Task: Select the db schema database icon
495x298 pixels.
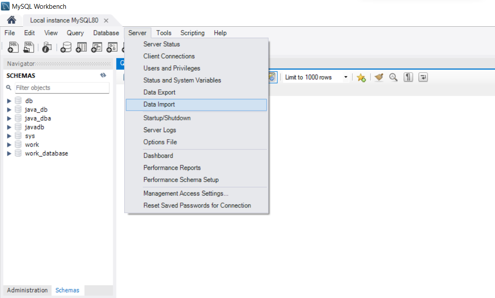Action: coord(18,101)
